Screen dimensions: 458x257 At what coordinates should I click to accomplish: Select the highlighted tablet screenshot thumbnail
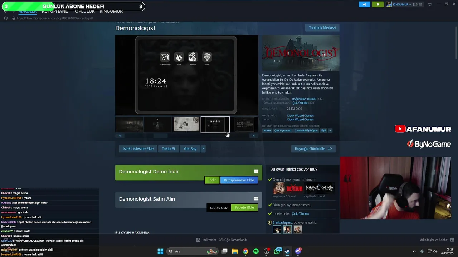click(x=215, y=125)
